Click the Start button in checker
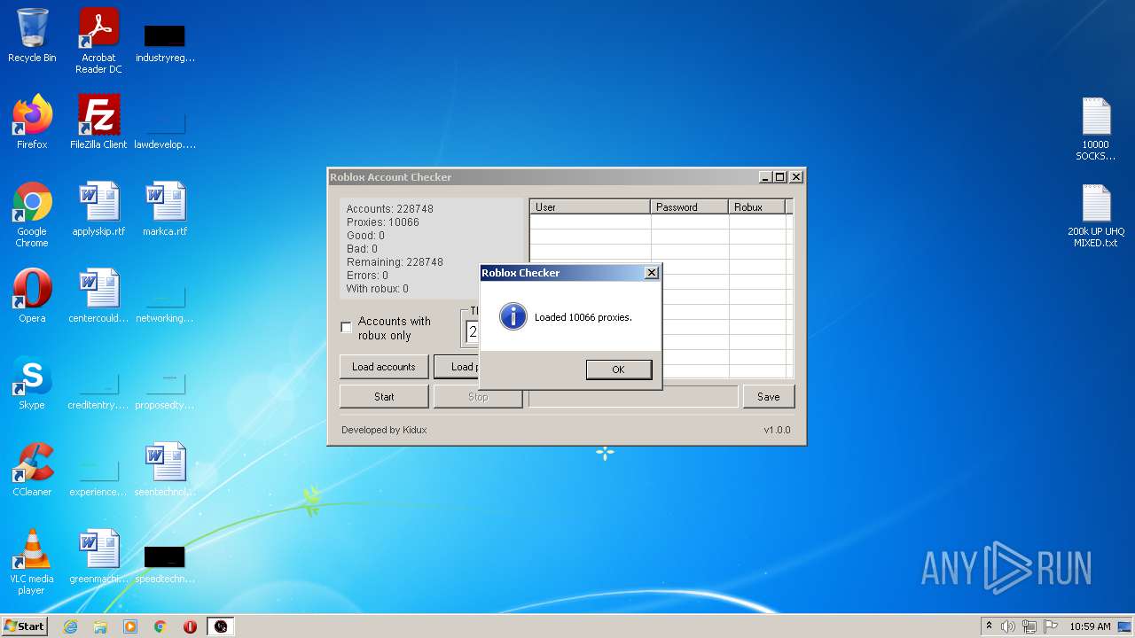Image resolution: width=1135 pixels, height=638 pixels. pyautogui.click(x=384, y=397)
